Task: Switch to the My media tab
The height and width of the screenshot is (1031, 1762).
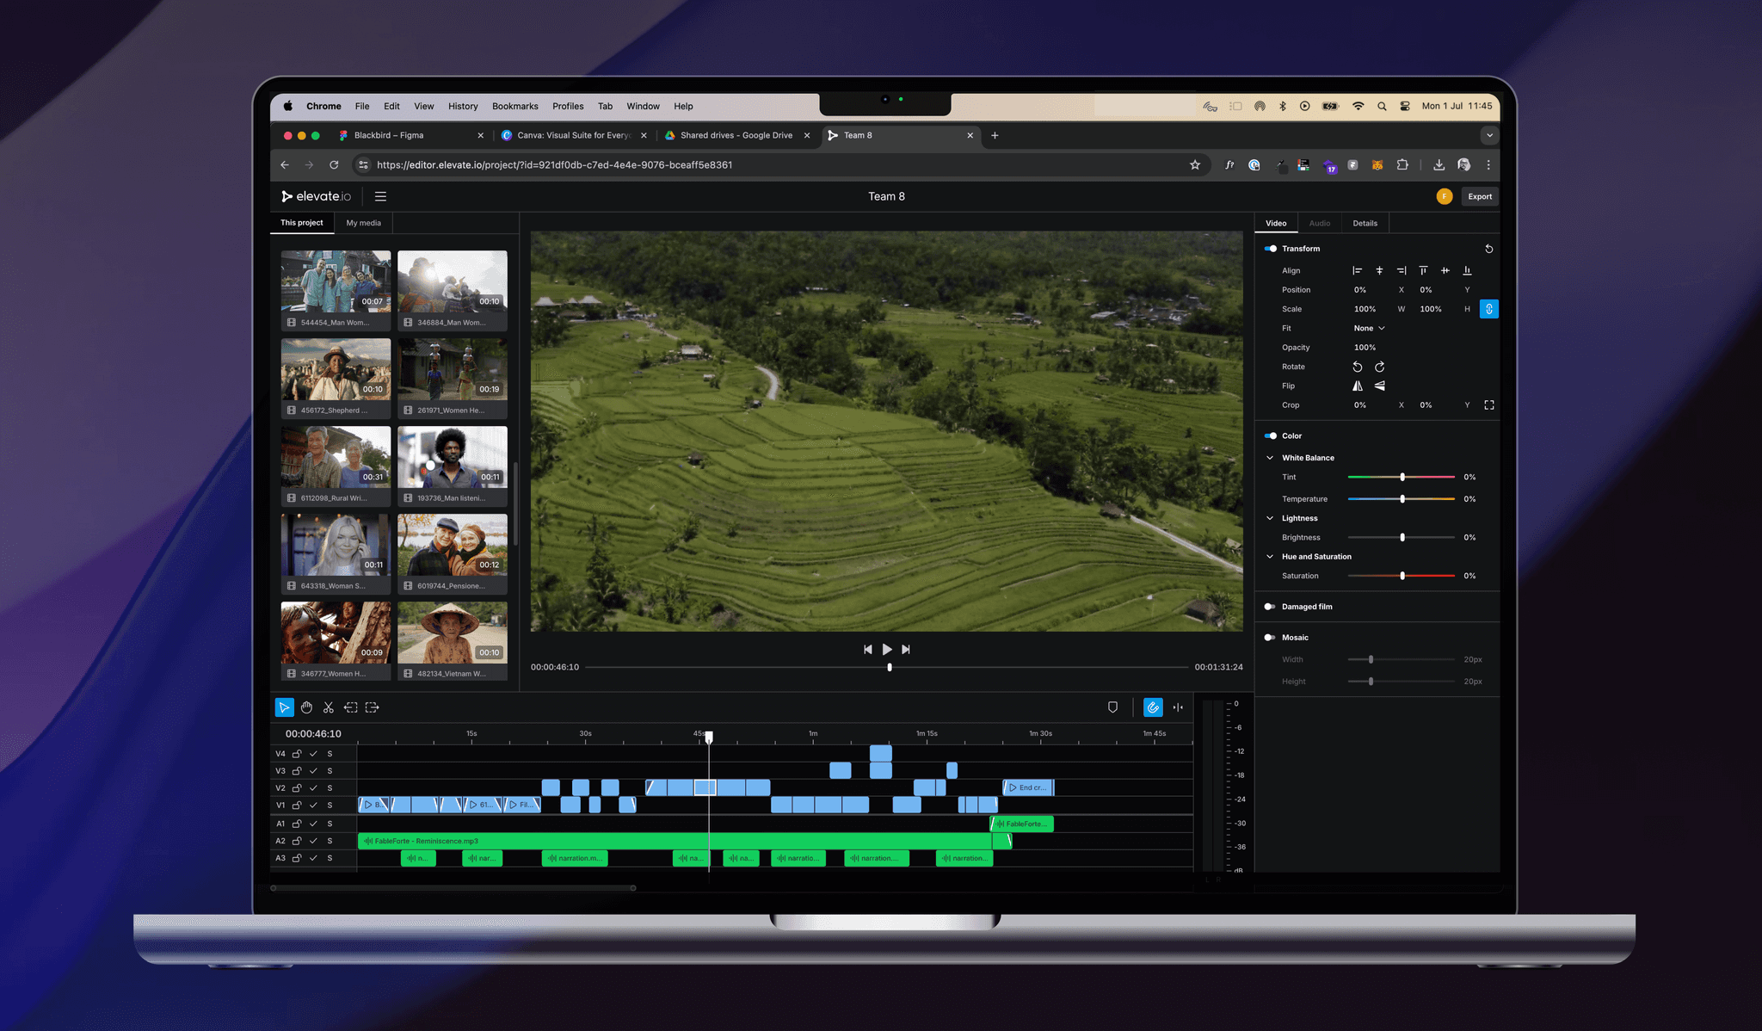Action: click(363, 223)
